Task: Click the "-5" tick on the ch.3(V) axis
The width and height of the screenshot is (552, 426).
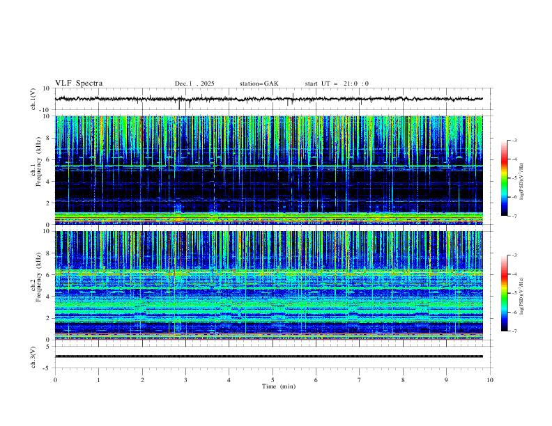Action: tap(47, 368)
